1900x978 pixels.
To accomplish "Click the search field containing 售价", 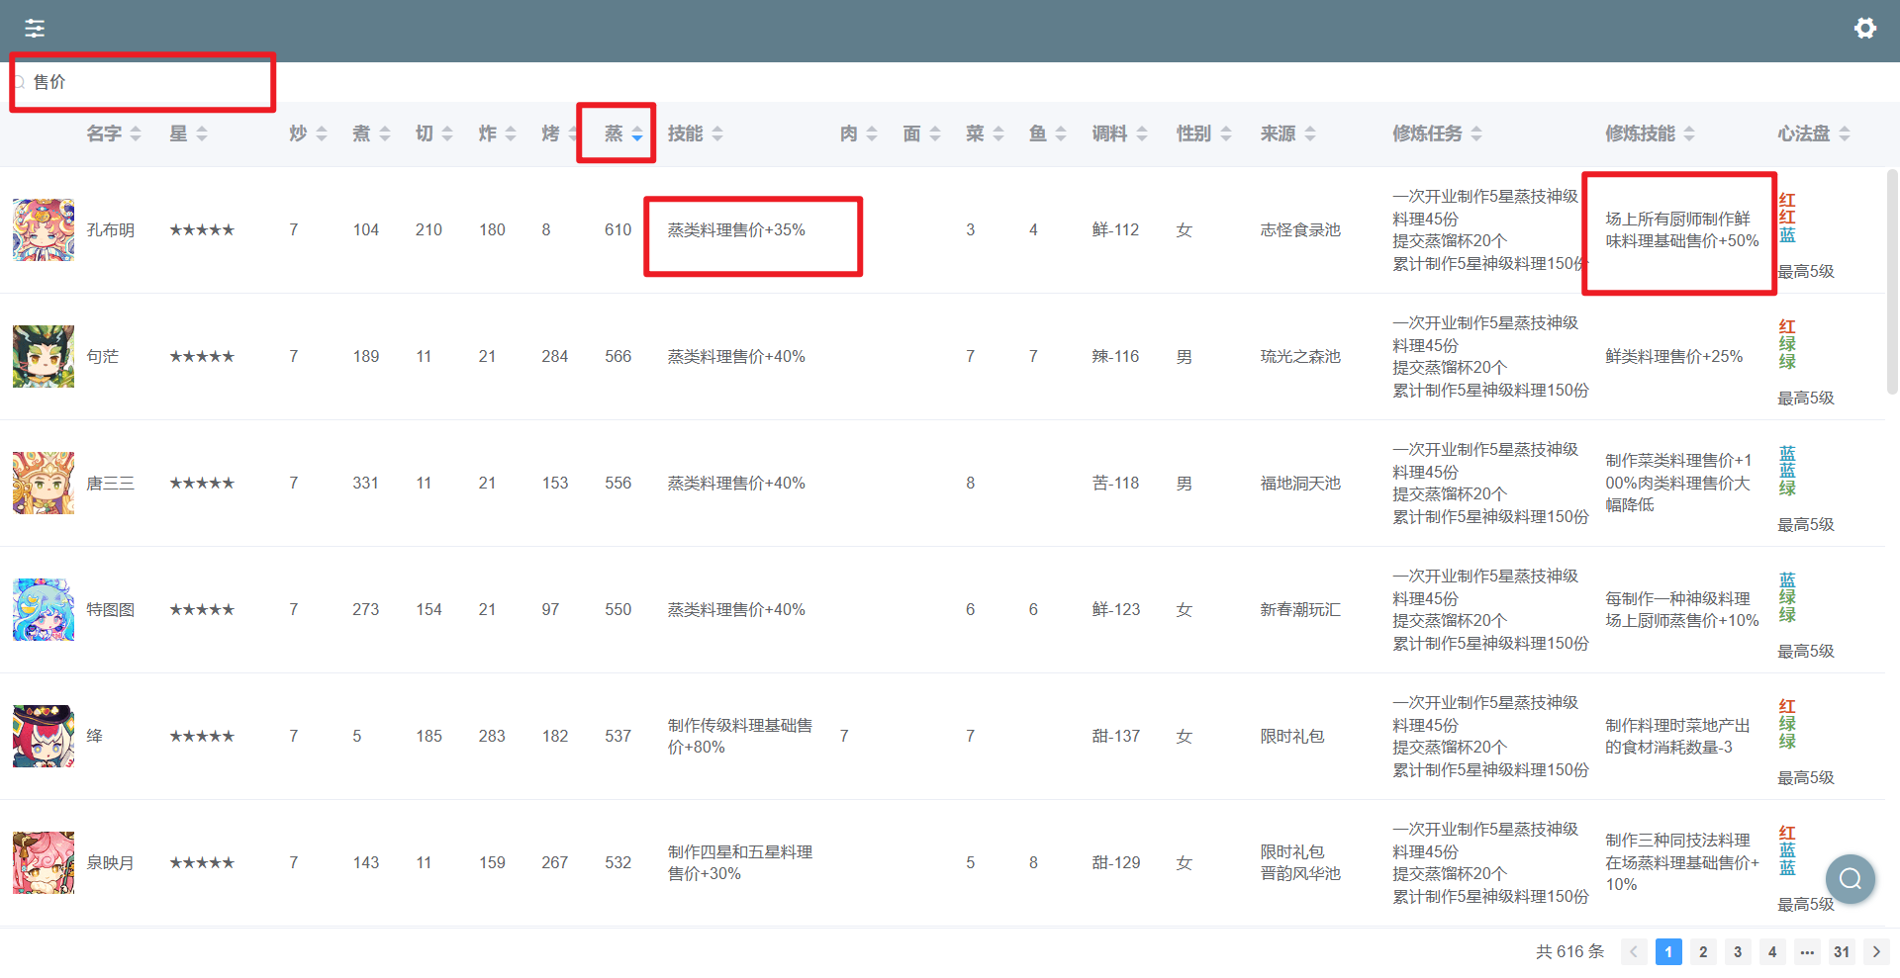I will 148,82.
